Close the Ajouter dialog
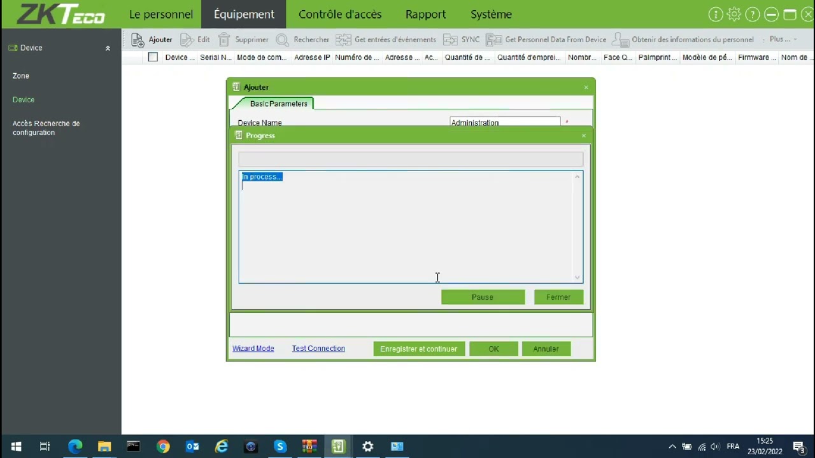 tap(586, 87)
